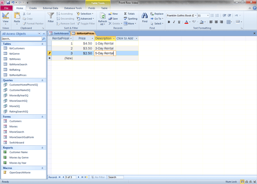Save the current record

click(x=113, y=19)
